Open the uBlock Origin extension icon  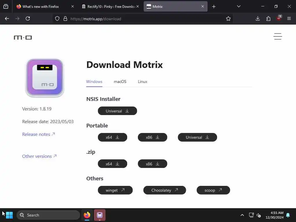(x=279, y=18)
